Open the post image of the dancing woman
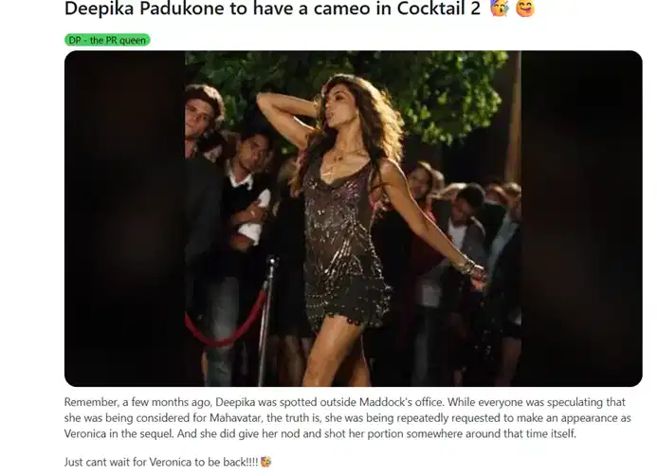The image size is (657, 476). 353,218
